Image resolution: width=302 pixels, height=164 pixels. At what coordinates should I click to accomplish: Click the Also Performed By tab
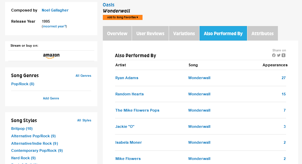[223, 33]
